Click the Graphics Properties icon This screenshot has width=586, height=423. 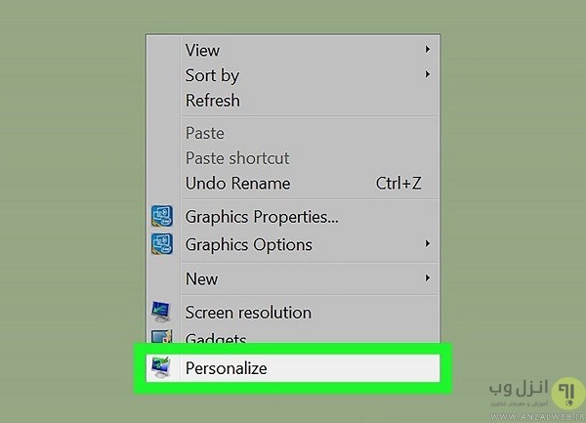161,217
